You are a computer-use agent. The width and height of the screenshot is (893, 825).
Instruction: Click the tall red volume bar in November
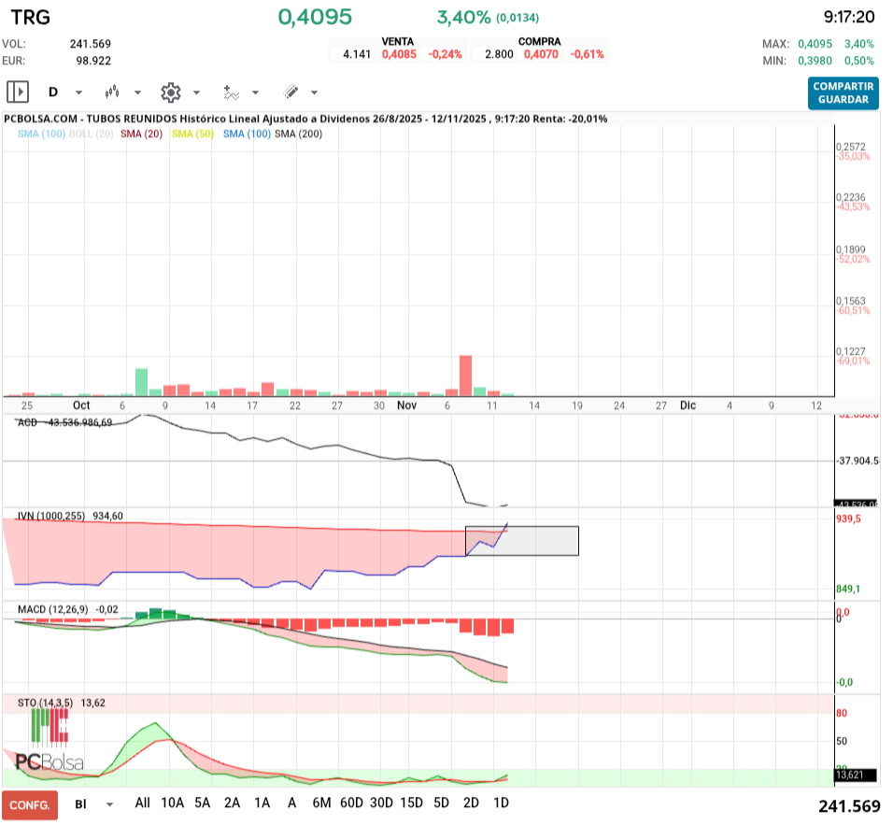tap(465, 376)
